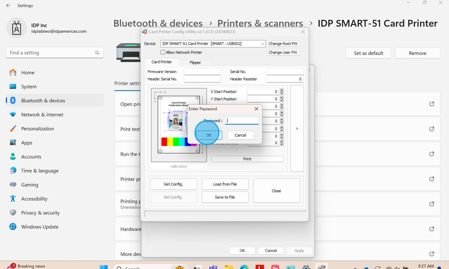The height and width of the screenshot is (269, 449).
Task: Go to Network & internet settings
Action: [55, 115]
